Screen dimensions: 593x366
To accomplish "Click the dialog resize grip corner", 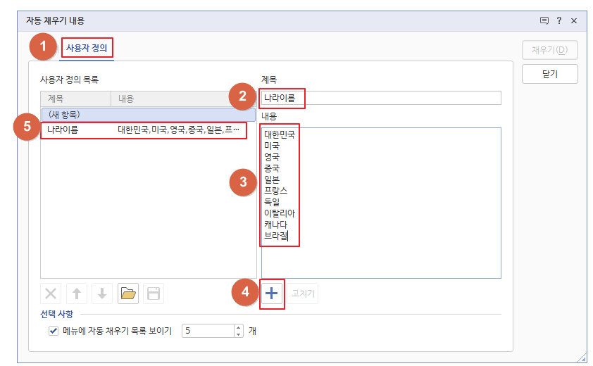I will (x=582, y=358).
